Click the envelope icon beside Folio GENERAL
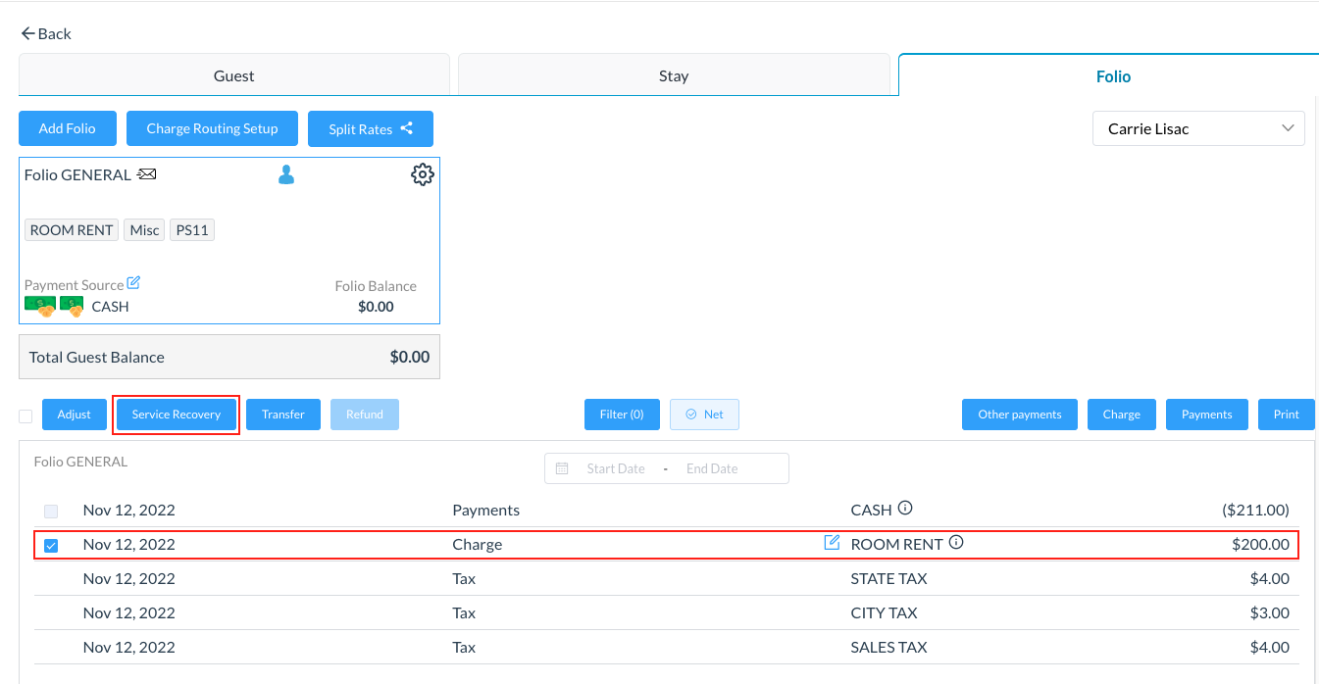The width and height of the screenshot is (1319, 684). pyautogui.click(x=146, y=174)
